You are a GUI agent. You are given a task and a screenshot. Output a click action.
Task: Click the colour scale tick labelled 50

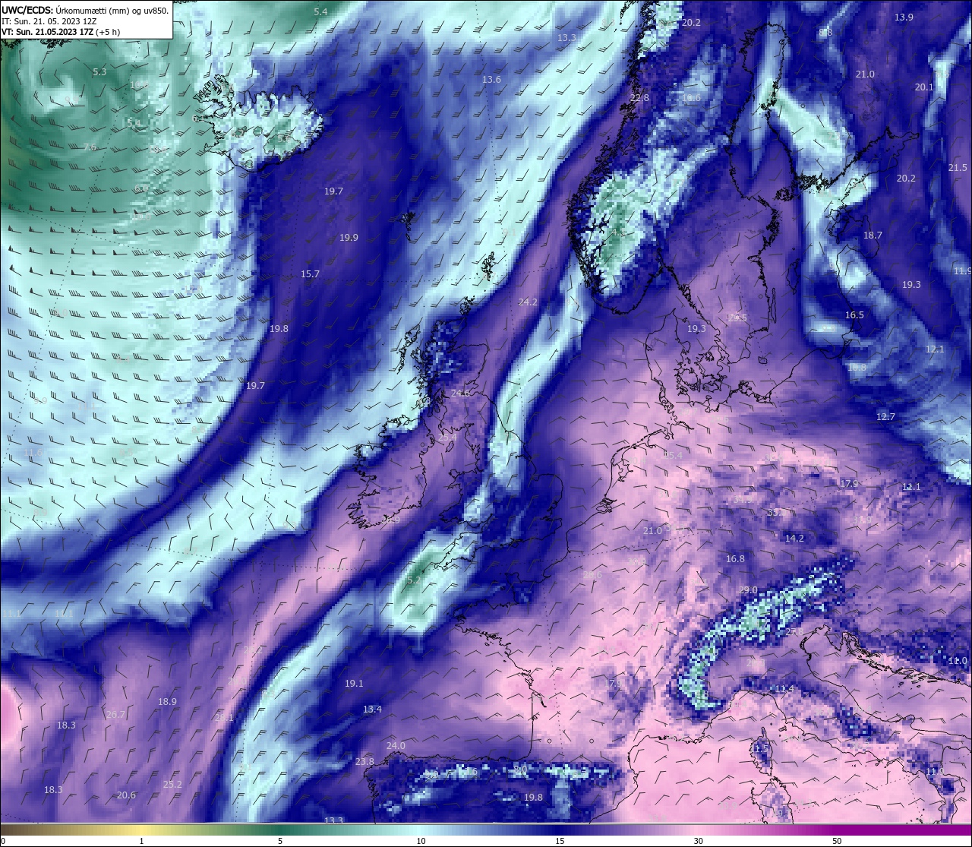837,841
